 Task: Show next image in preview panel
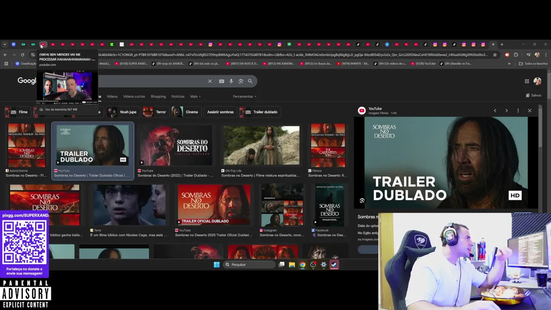(506, 111)
